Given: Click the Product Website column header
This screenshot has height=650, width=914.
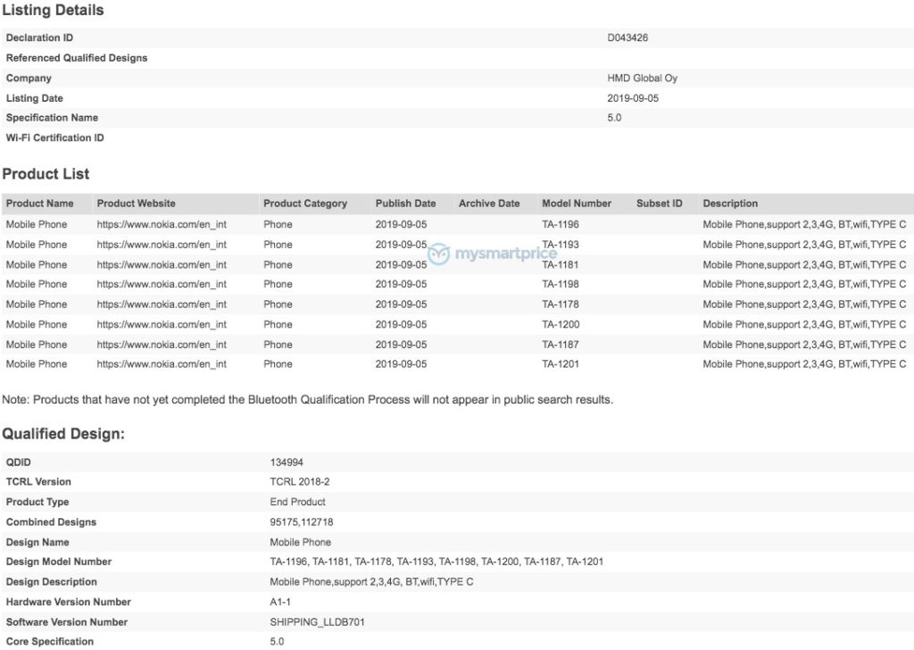Looking at the screenshot, I should pos(136,204).
